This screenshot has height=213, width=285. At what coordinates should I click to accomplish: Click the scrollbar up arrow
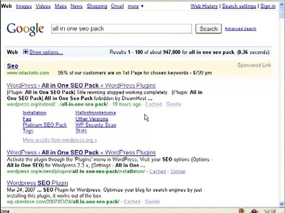(281, 5)
